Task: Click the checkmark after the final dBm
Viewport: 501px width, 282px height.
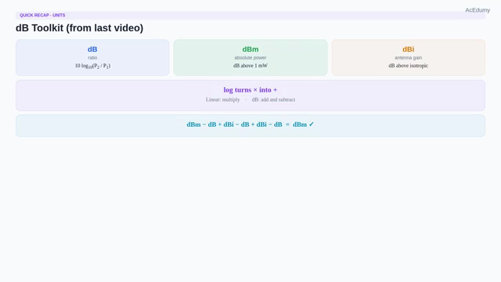Action: [312, 125]
